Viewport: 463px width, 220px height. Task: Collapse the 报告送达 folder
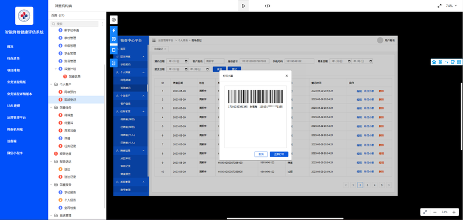(x=51, y=162)
